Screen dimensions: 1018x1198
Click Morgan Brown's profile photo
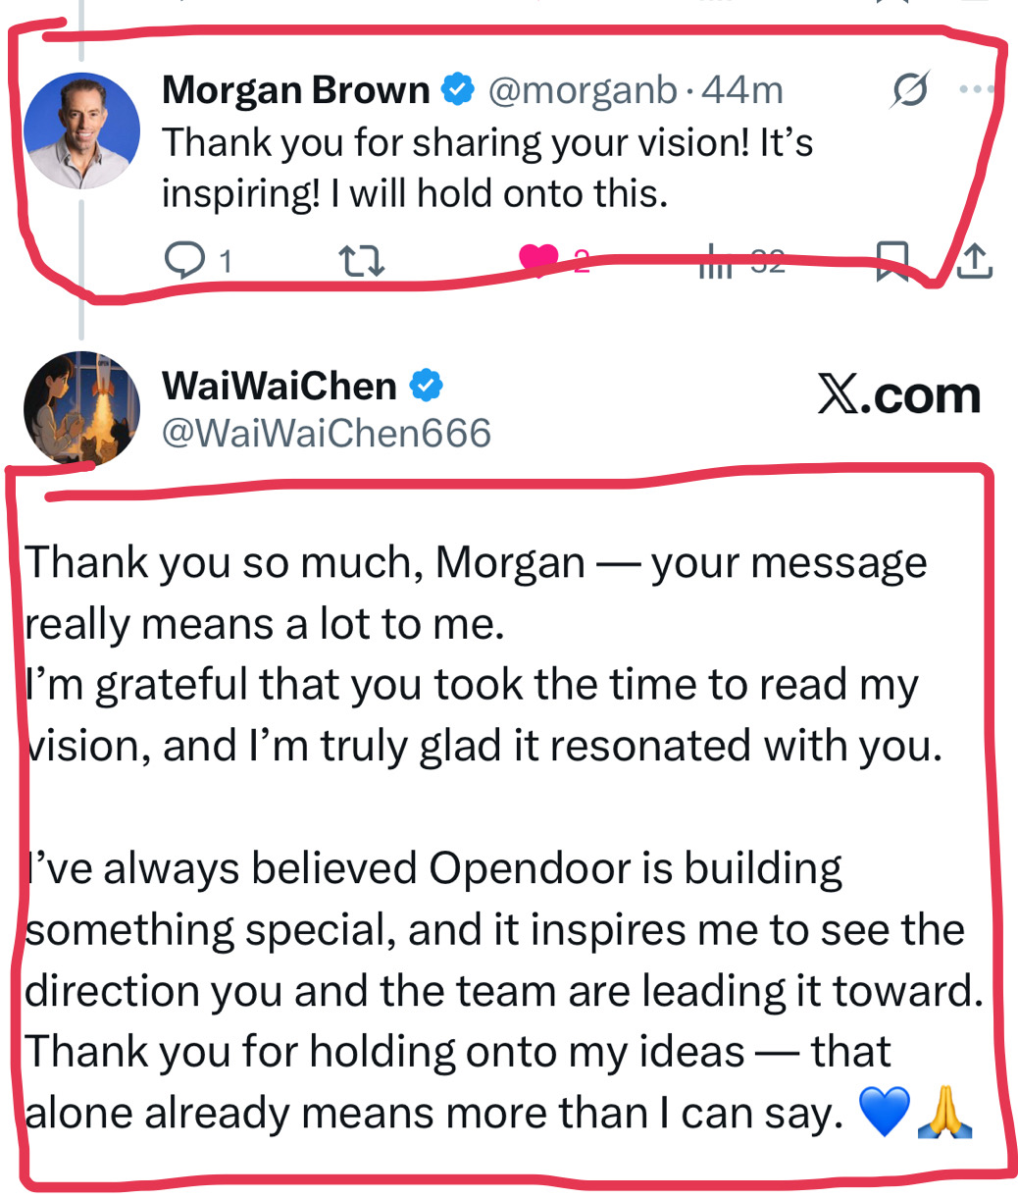(x=81, y=130)
